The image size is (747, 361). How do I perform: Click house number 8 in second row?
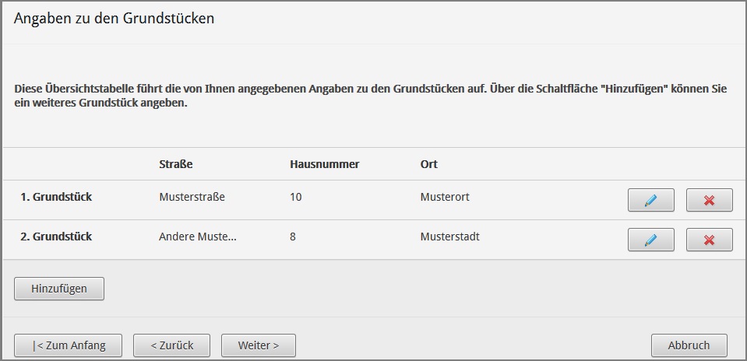293,237
